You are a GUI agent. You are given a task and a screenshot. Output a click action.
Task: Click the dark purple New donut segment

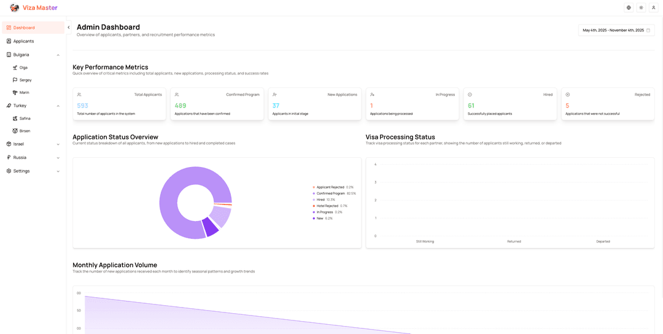click(211, 227)
